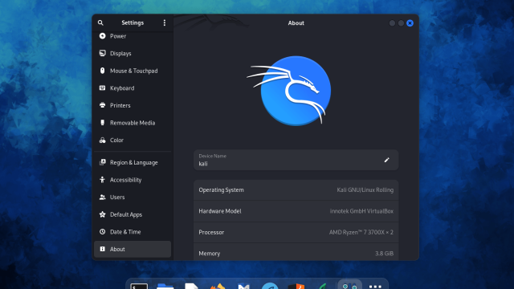Click the Operating System row
The width and height of the screenshot is (514, 289).
[x=296, y=190]
